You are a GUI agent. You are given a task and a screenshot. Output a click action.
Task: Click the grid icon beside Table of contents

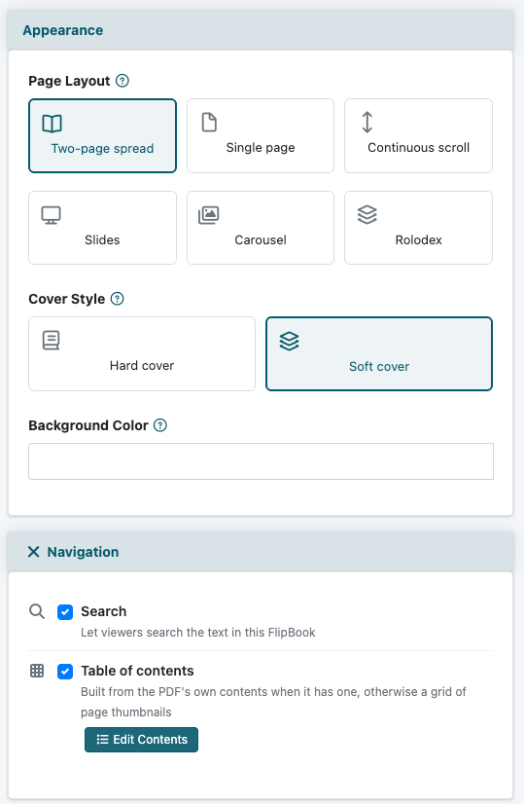coord(37,671)
